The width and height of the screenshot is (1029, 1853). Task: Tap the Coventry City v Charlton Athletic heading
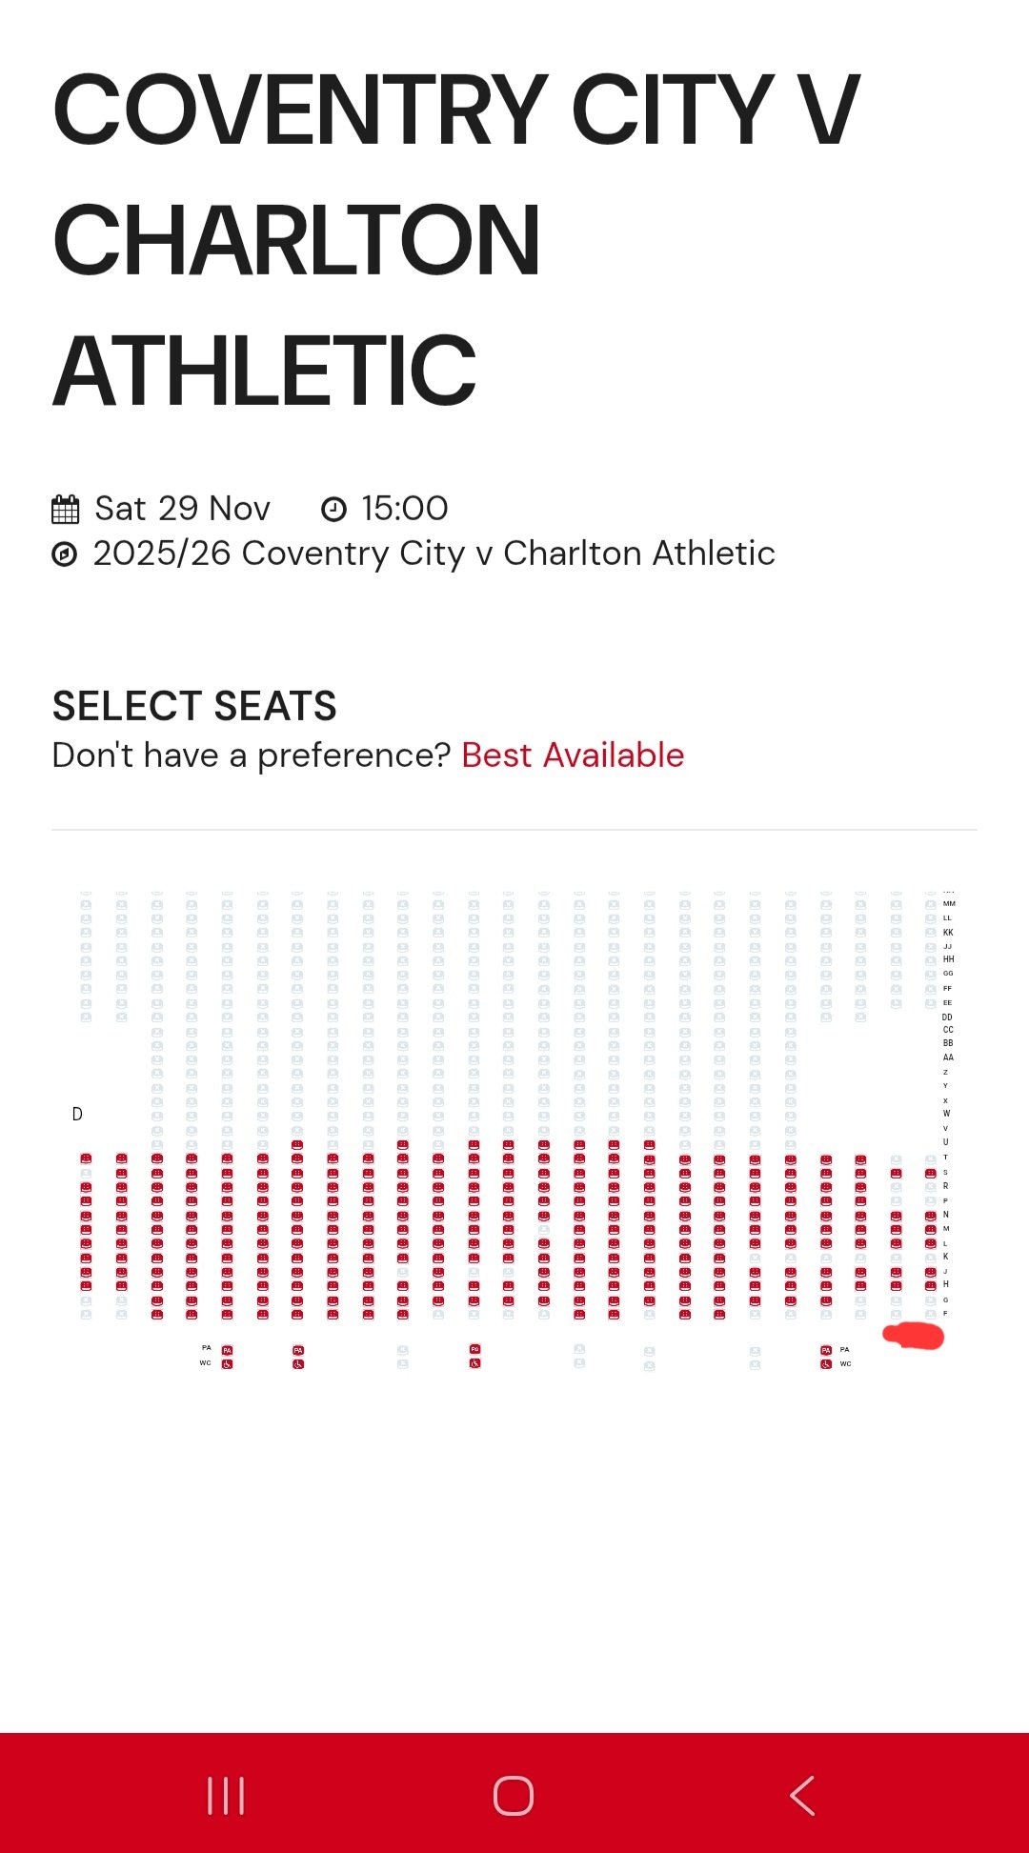(x=457, y=238)
